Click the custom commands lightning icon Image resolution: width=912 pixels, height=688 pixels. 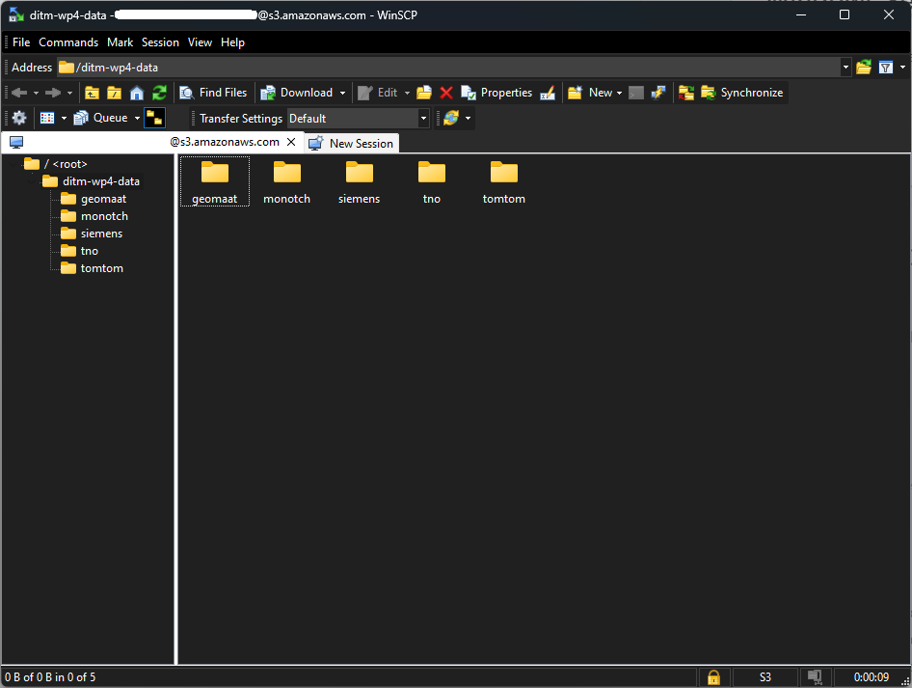(658, 93)
